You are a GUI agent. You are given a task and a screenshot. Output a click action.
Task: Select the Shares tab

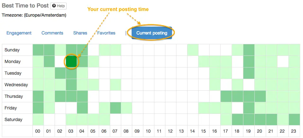[x=80, y=33]
